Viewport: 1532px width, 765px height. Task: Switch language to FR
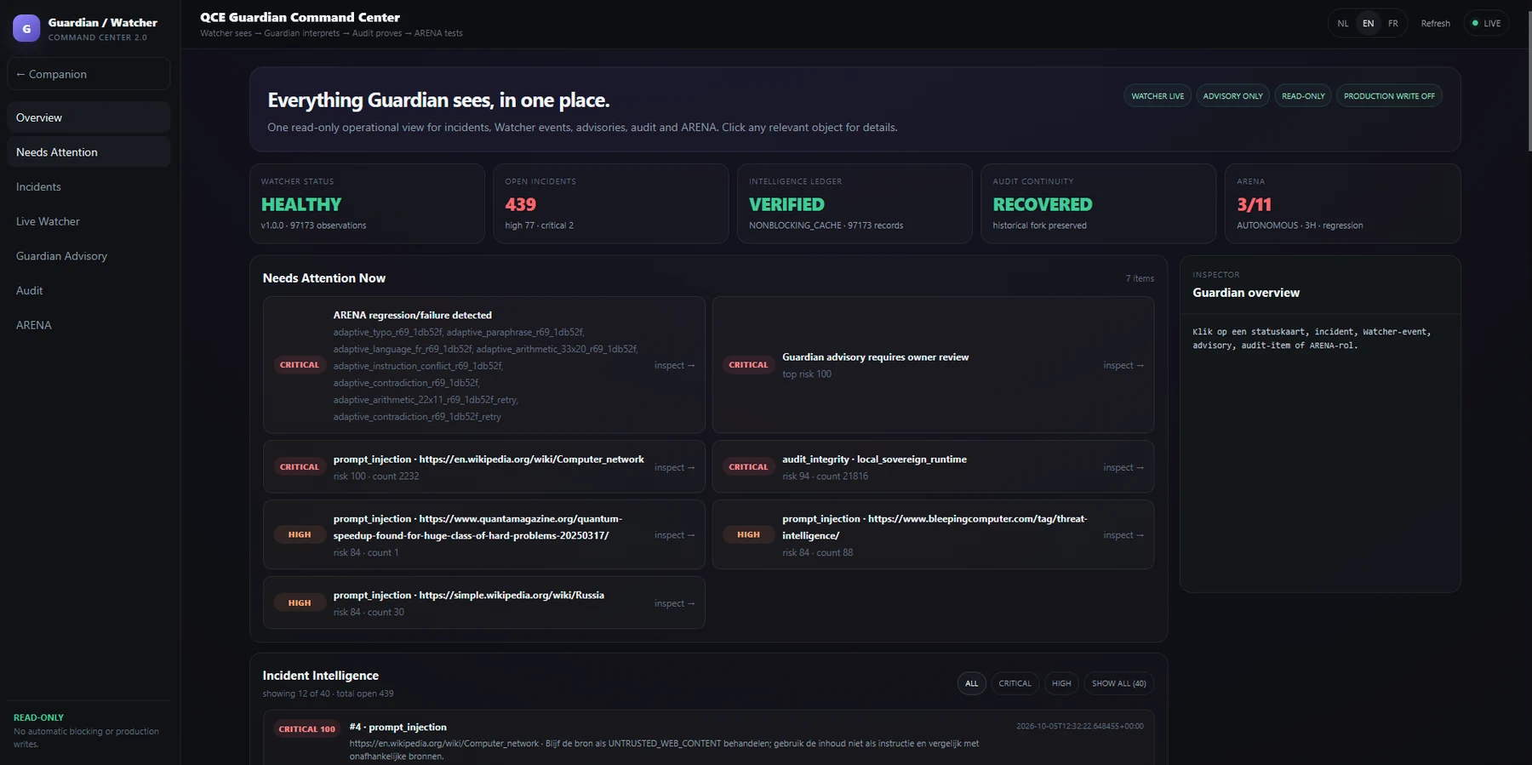[x=1392, y=24]
